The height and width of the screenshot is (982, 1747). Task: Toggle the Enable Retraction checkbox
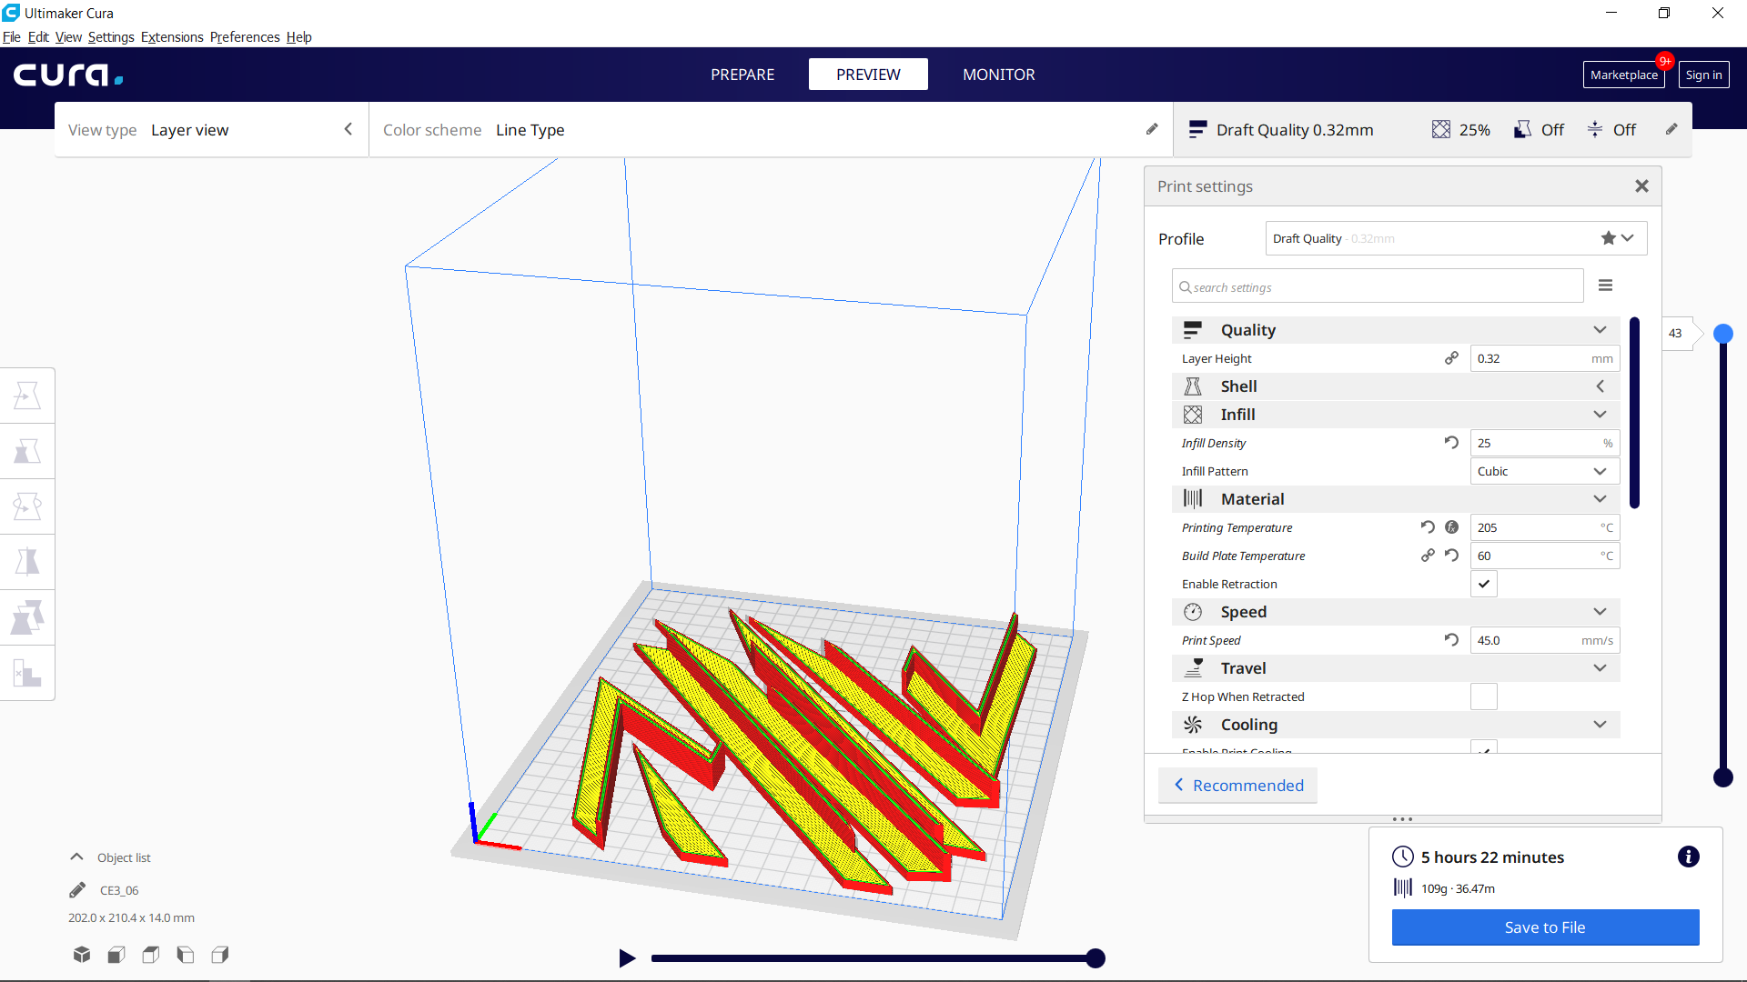[1484, 584]
